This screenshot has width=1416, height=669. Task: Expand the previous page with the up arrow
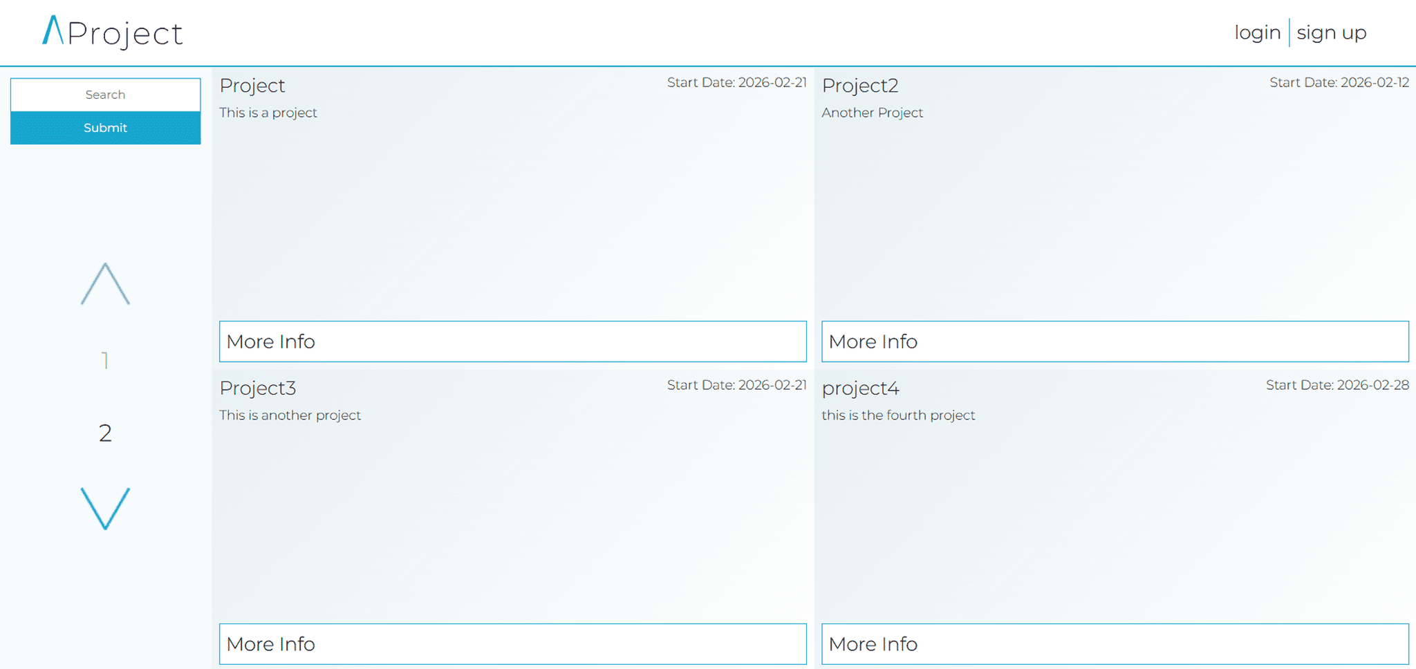coord(105,283)
